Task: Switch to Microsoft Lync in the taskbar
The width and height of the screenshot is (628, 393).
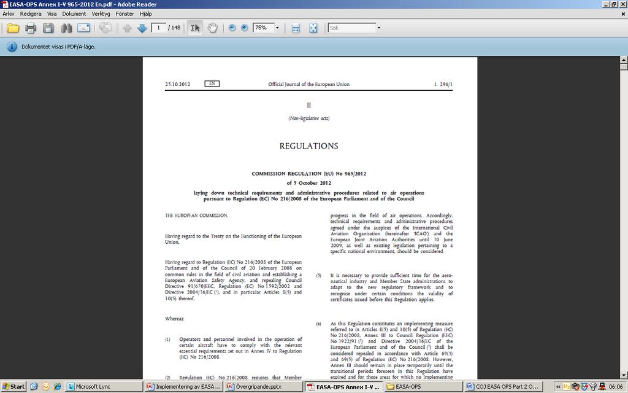Action: pyautogui.click(x=103, y=387)
